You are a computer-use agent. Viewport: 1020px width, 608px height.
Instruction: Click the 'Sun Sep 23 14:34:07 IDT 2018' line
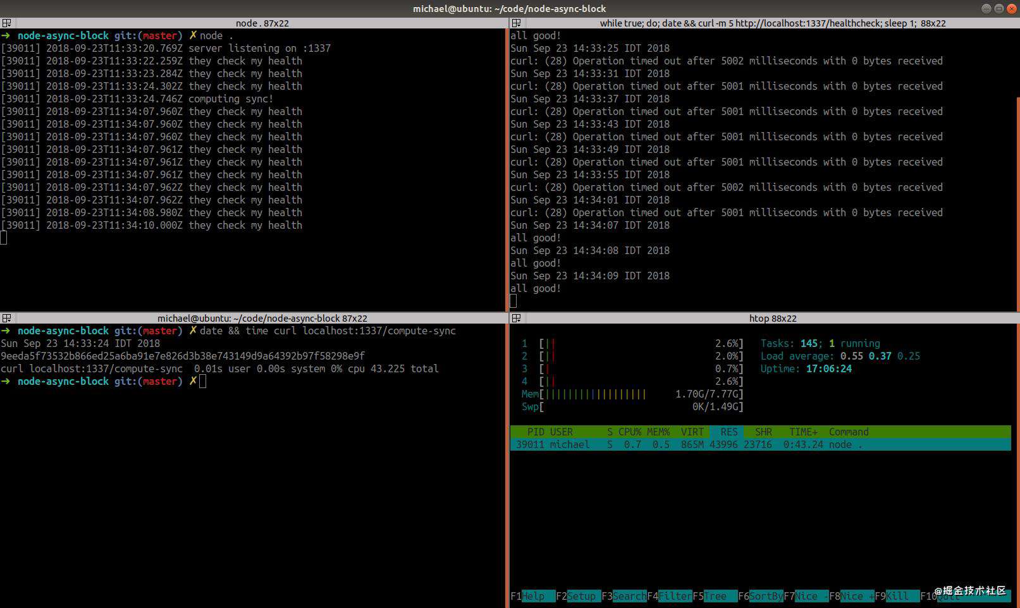(x=590, y=225)
